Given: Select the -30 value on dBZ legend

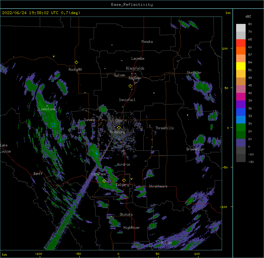Looking at the screenshot, I should (251, 162).
